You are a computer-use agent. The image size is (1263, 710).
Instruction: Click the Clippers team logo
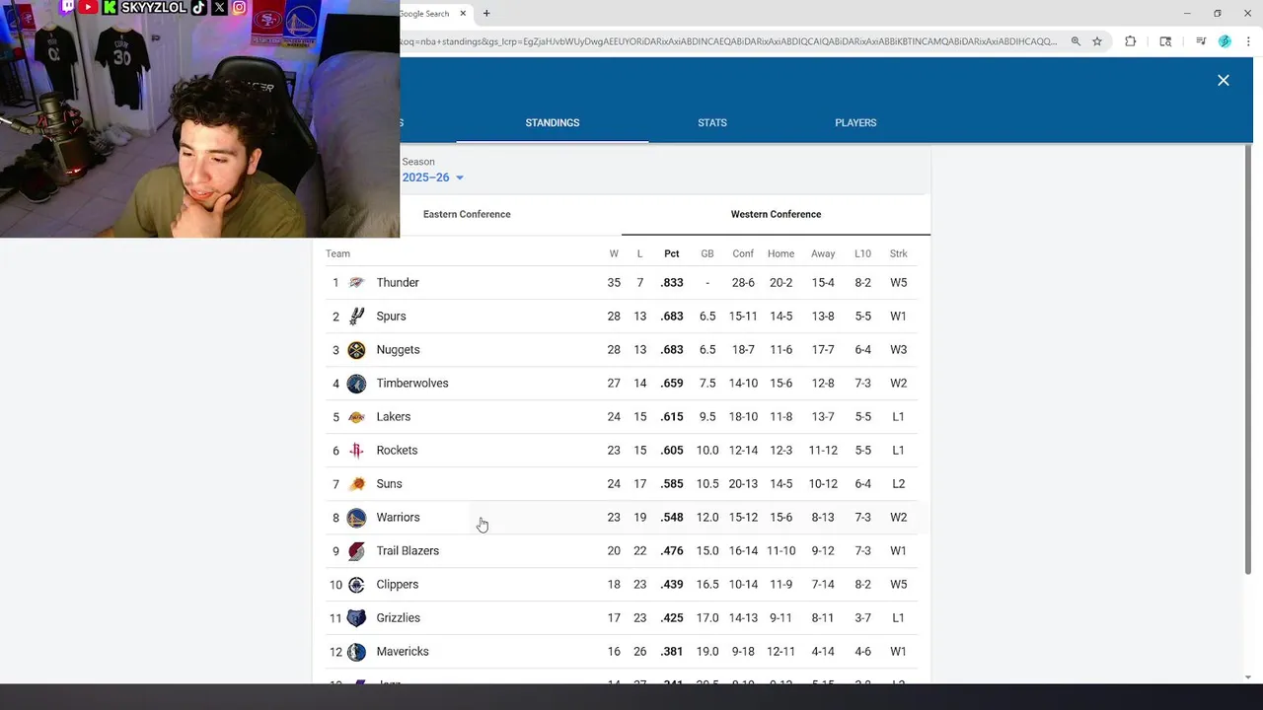[x=356, y=585]
